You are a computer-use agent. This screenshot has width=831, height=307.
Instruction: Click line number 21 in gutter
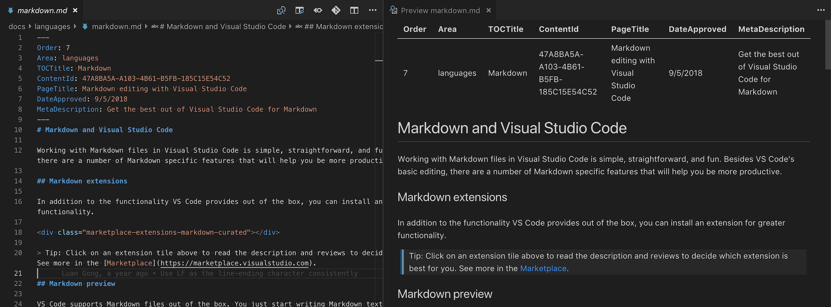(x=18, y=273)
